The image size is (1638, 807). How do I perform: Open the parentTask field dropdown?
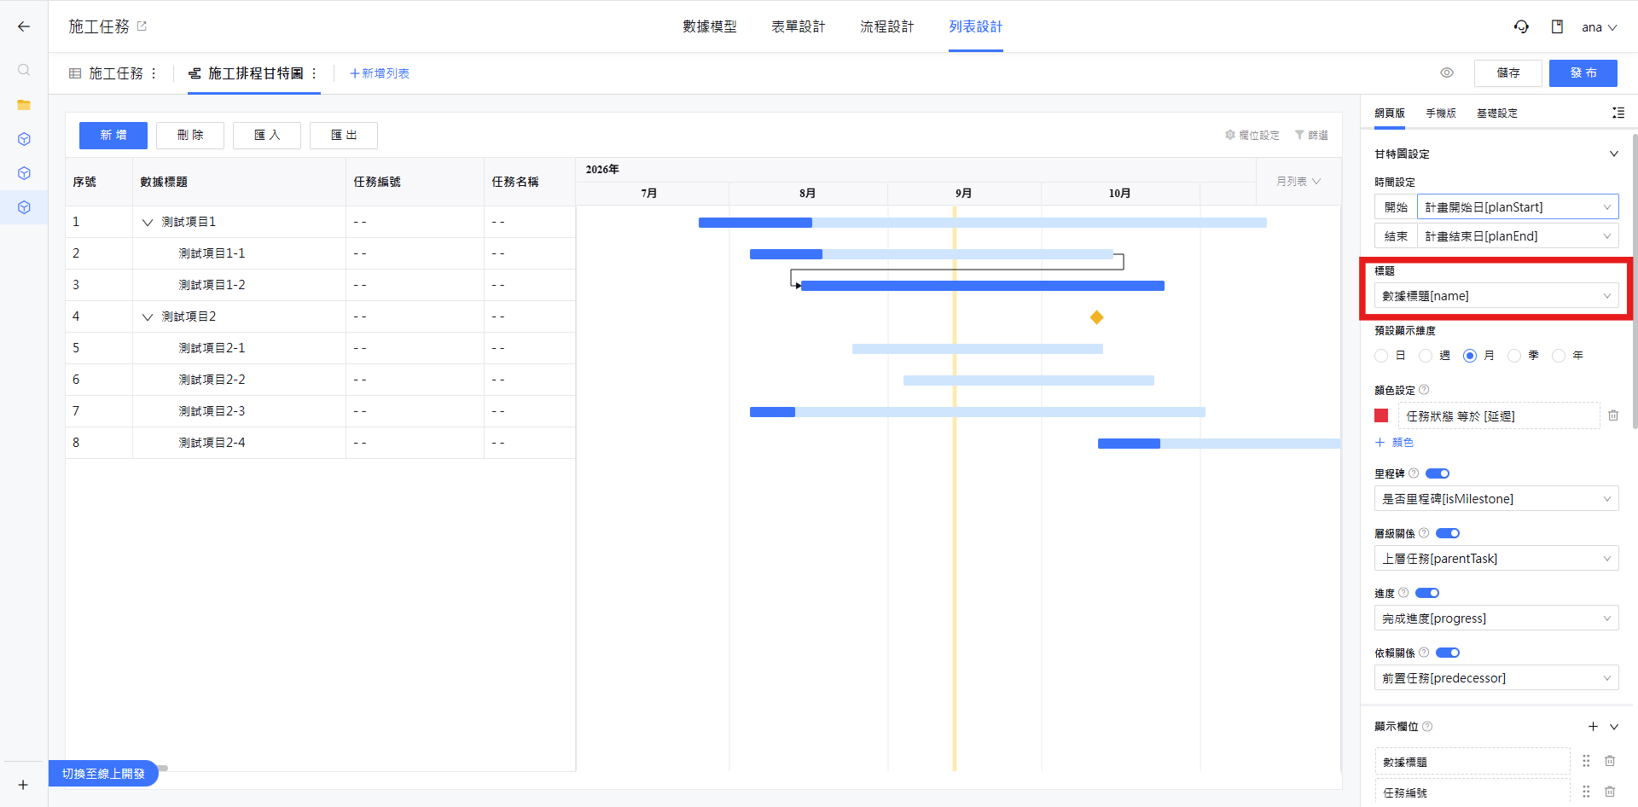pos(1496,559)
